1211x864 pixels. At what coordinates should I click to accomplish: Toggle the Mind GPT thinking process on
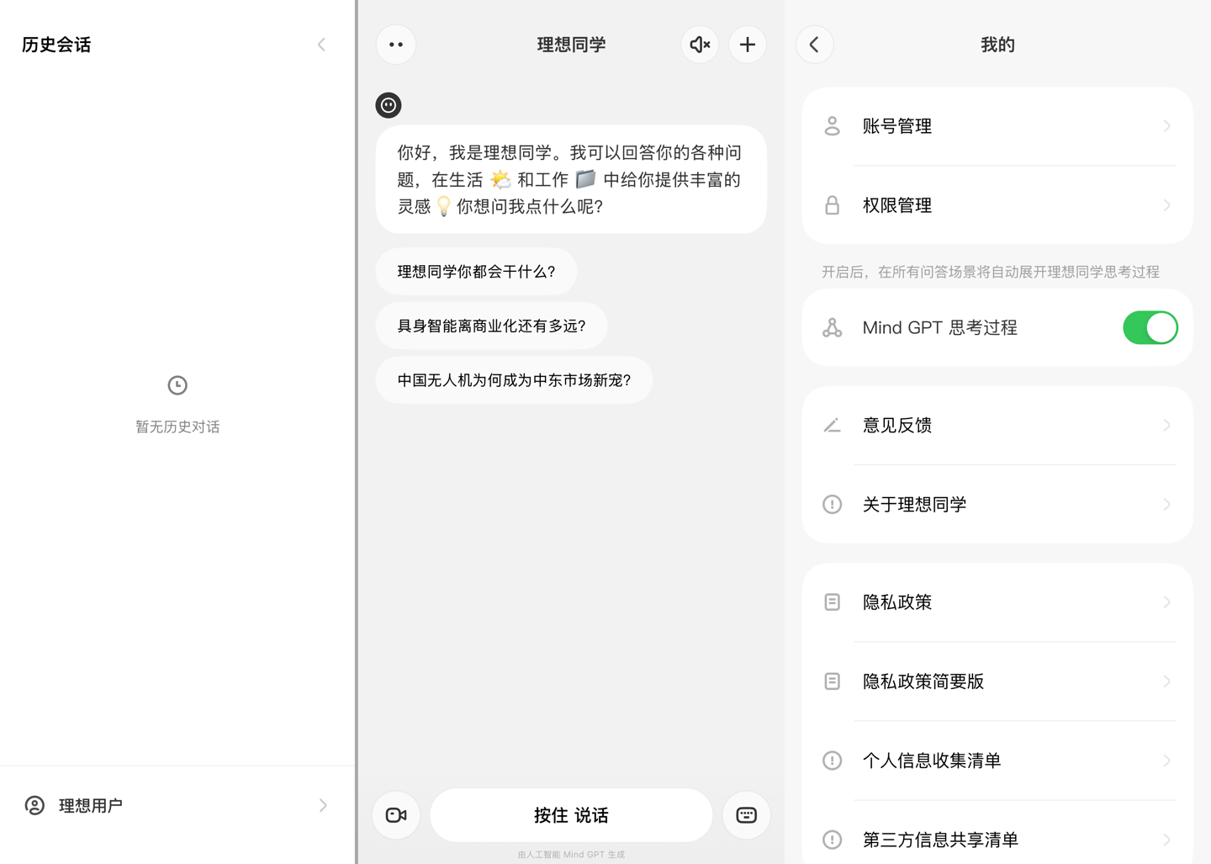point(1150,327)
